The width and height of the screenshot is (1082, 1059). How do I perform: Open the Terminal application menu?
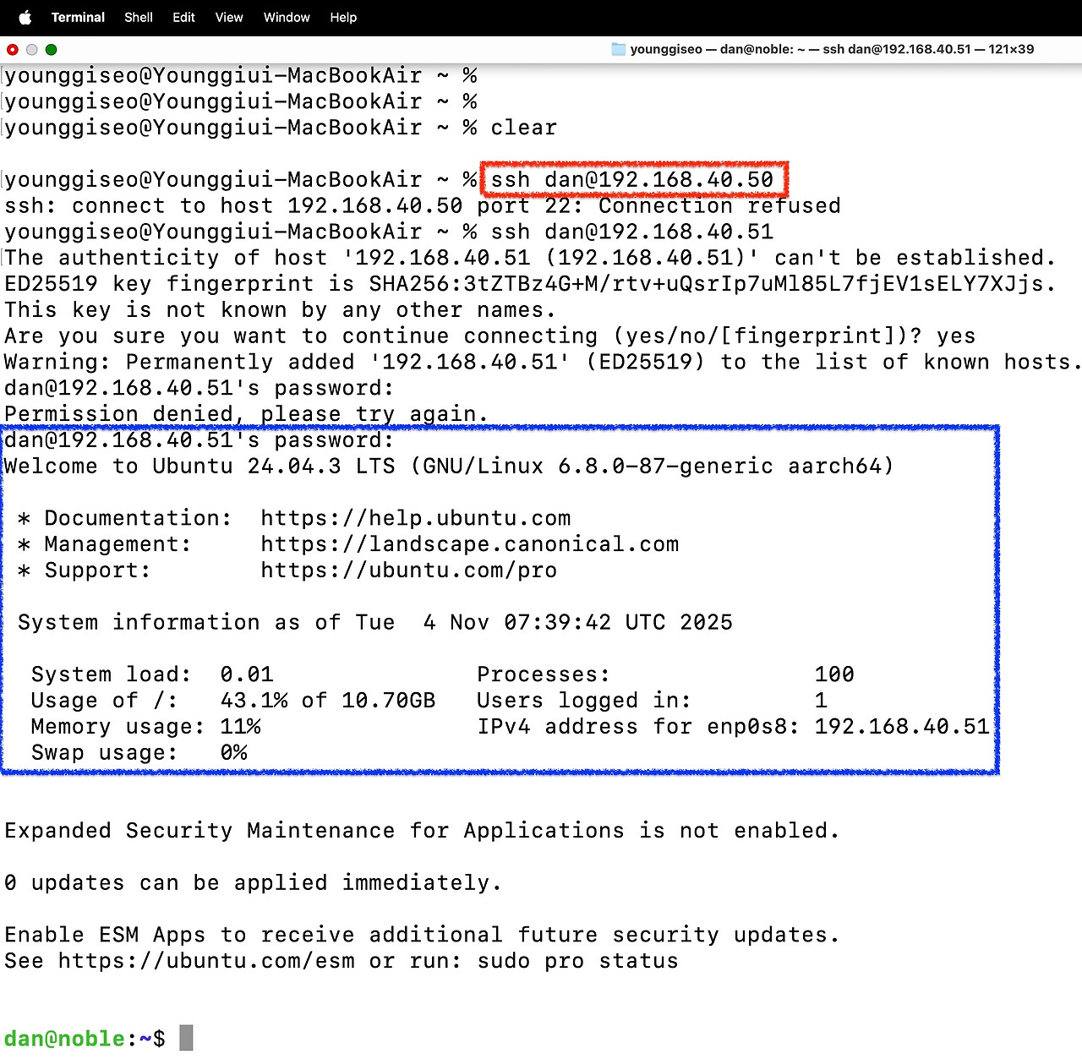click(78, 17)
